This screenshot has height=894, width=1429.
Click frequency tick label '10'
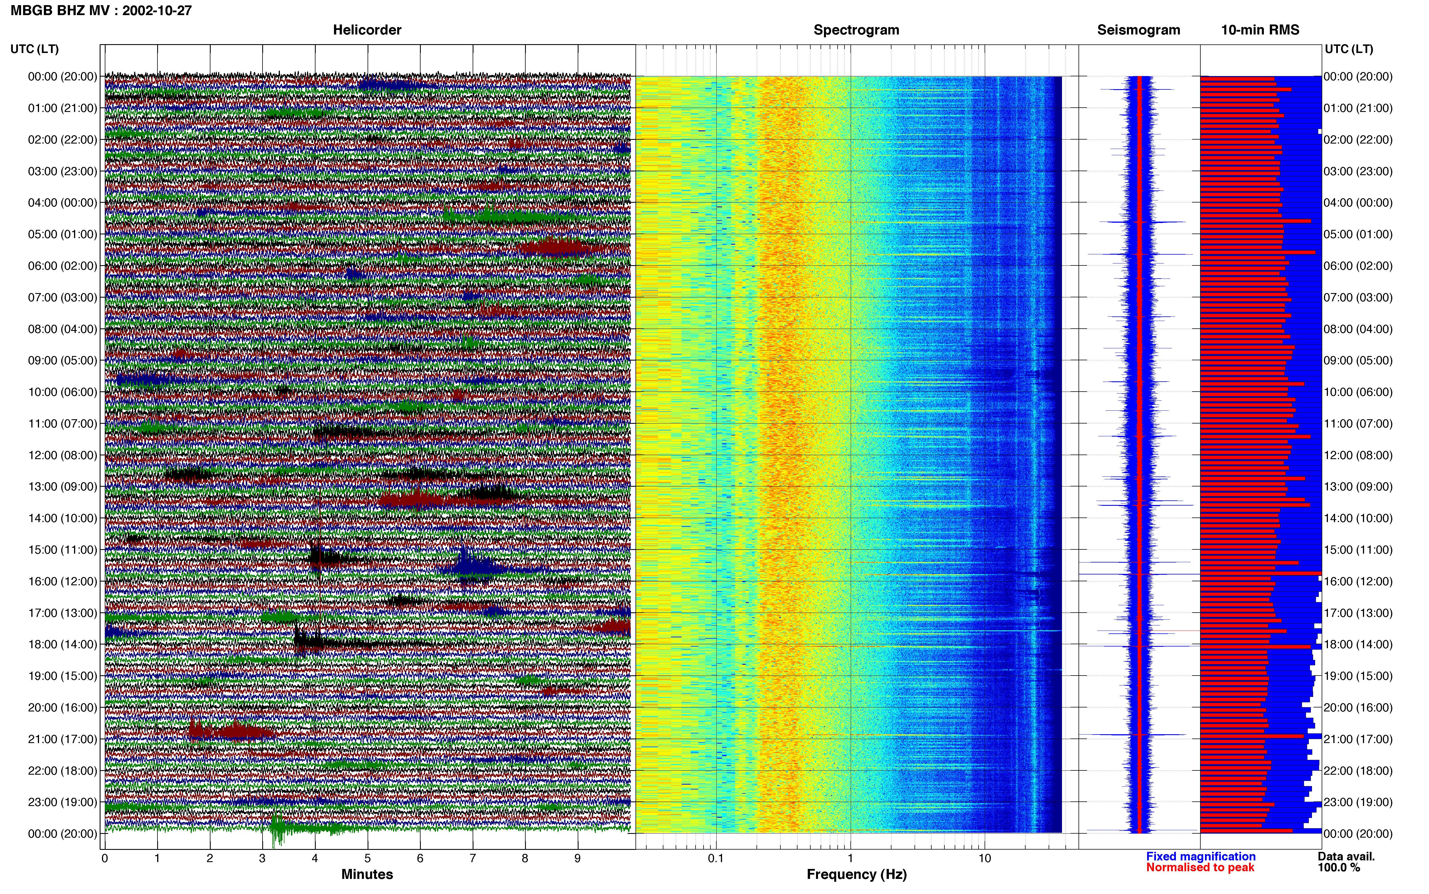pos(985,858)
